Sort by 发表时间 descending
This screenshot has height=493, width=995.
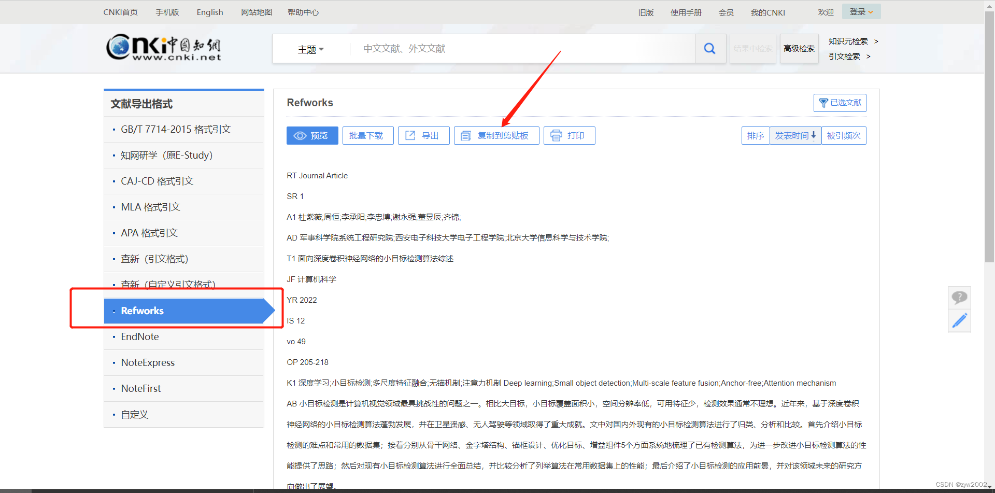[x=795, y=136]
